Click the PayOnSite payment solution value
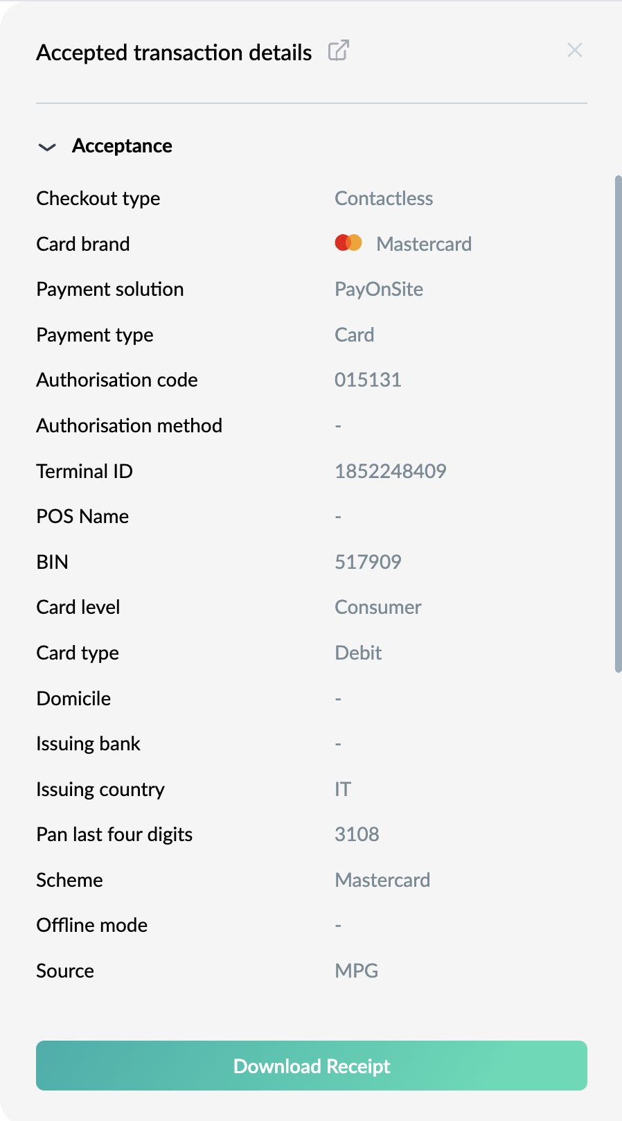The image size is (622, 1121). click(379, 290)
